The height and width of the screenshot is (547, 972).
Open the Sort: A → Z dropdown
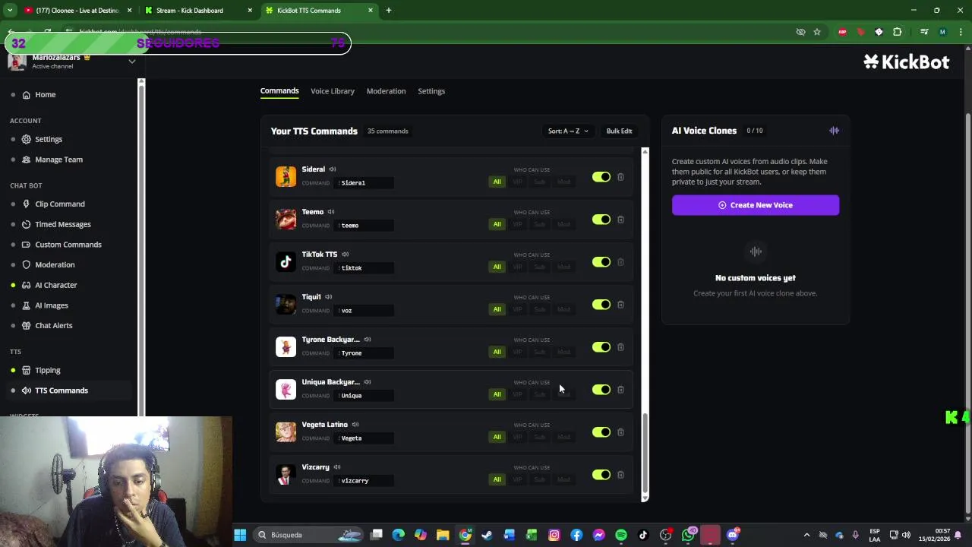click(568, 131)
